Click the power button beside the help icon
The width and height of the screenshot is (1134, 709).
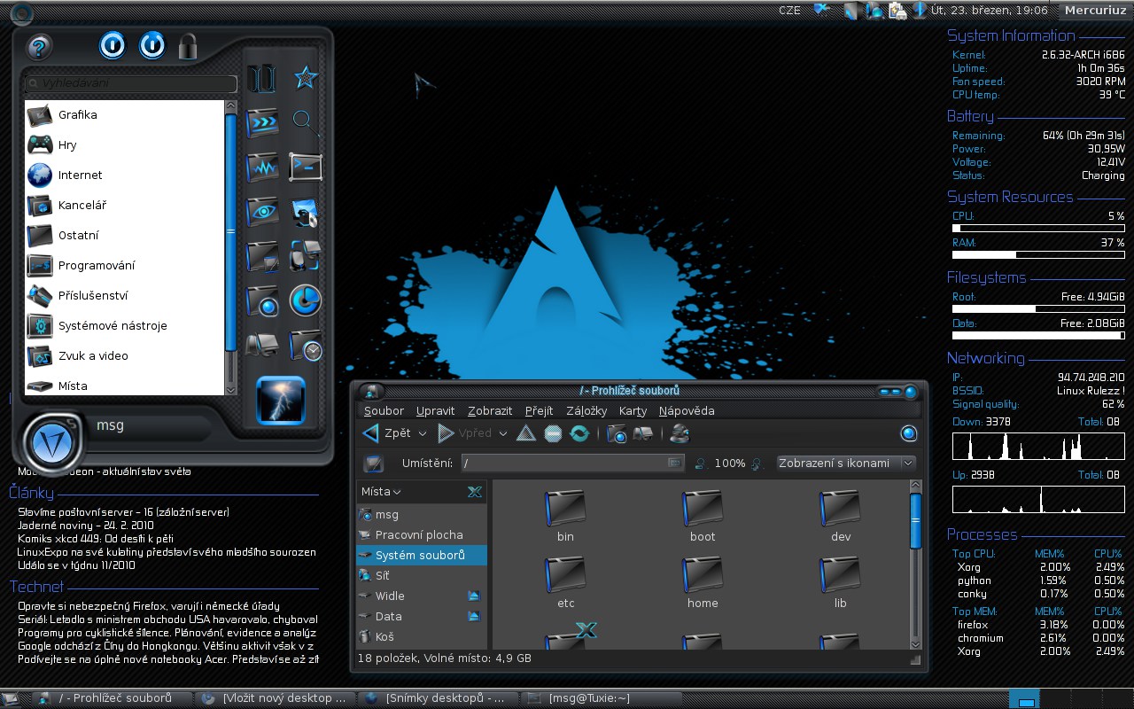113,45
